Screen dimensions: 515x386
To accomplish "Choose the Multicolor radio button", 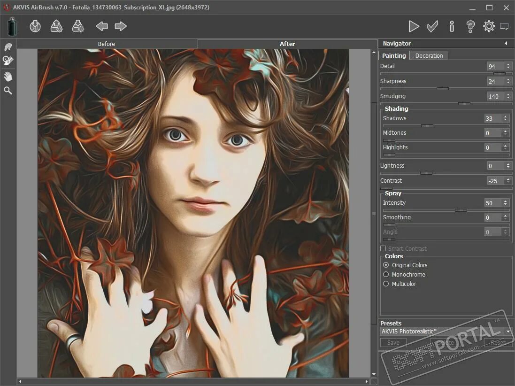I will coord(385,284).
